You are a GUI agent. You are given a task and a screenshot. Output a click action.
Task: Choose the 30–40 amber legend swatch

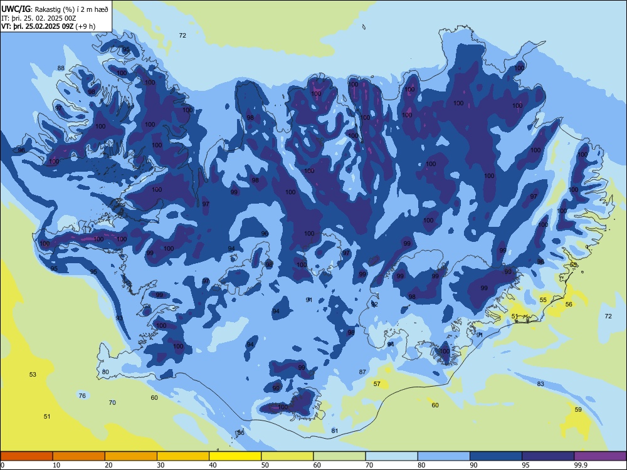point(183,456)
